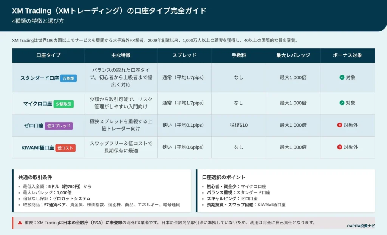Click the ゼロ口座 account name
The image size is (387, 235).
34,126
